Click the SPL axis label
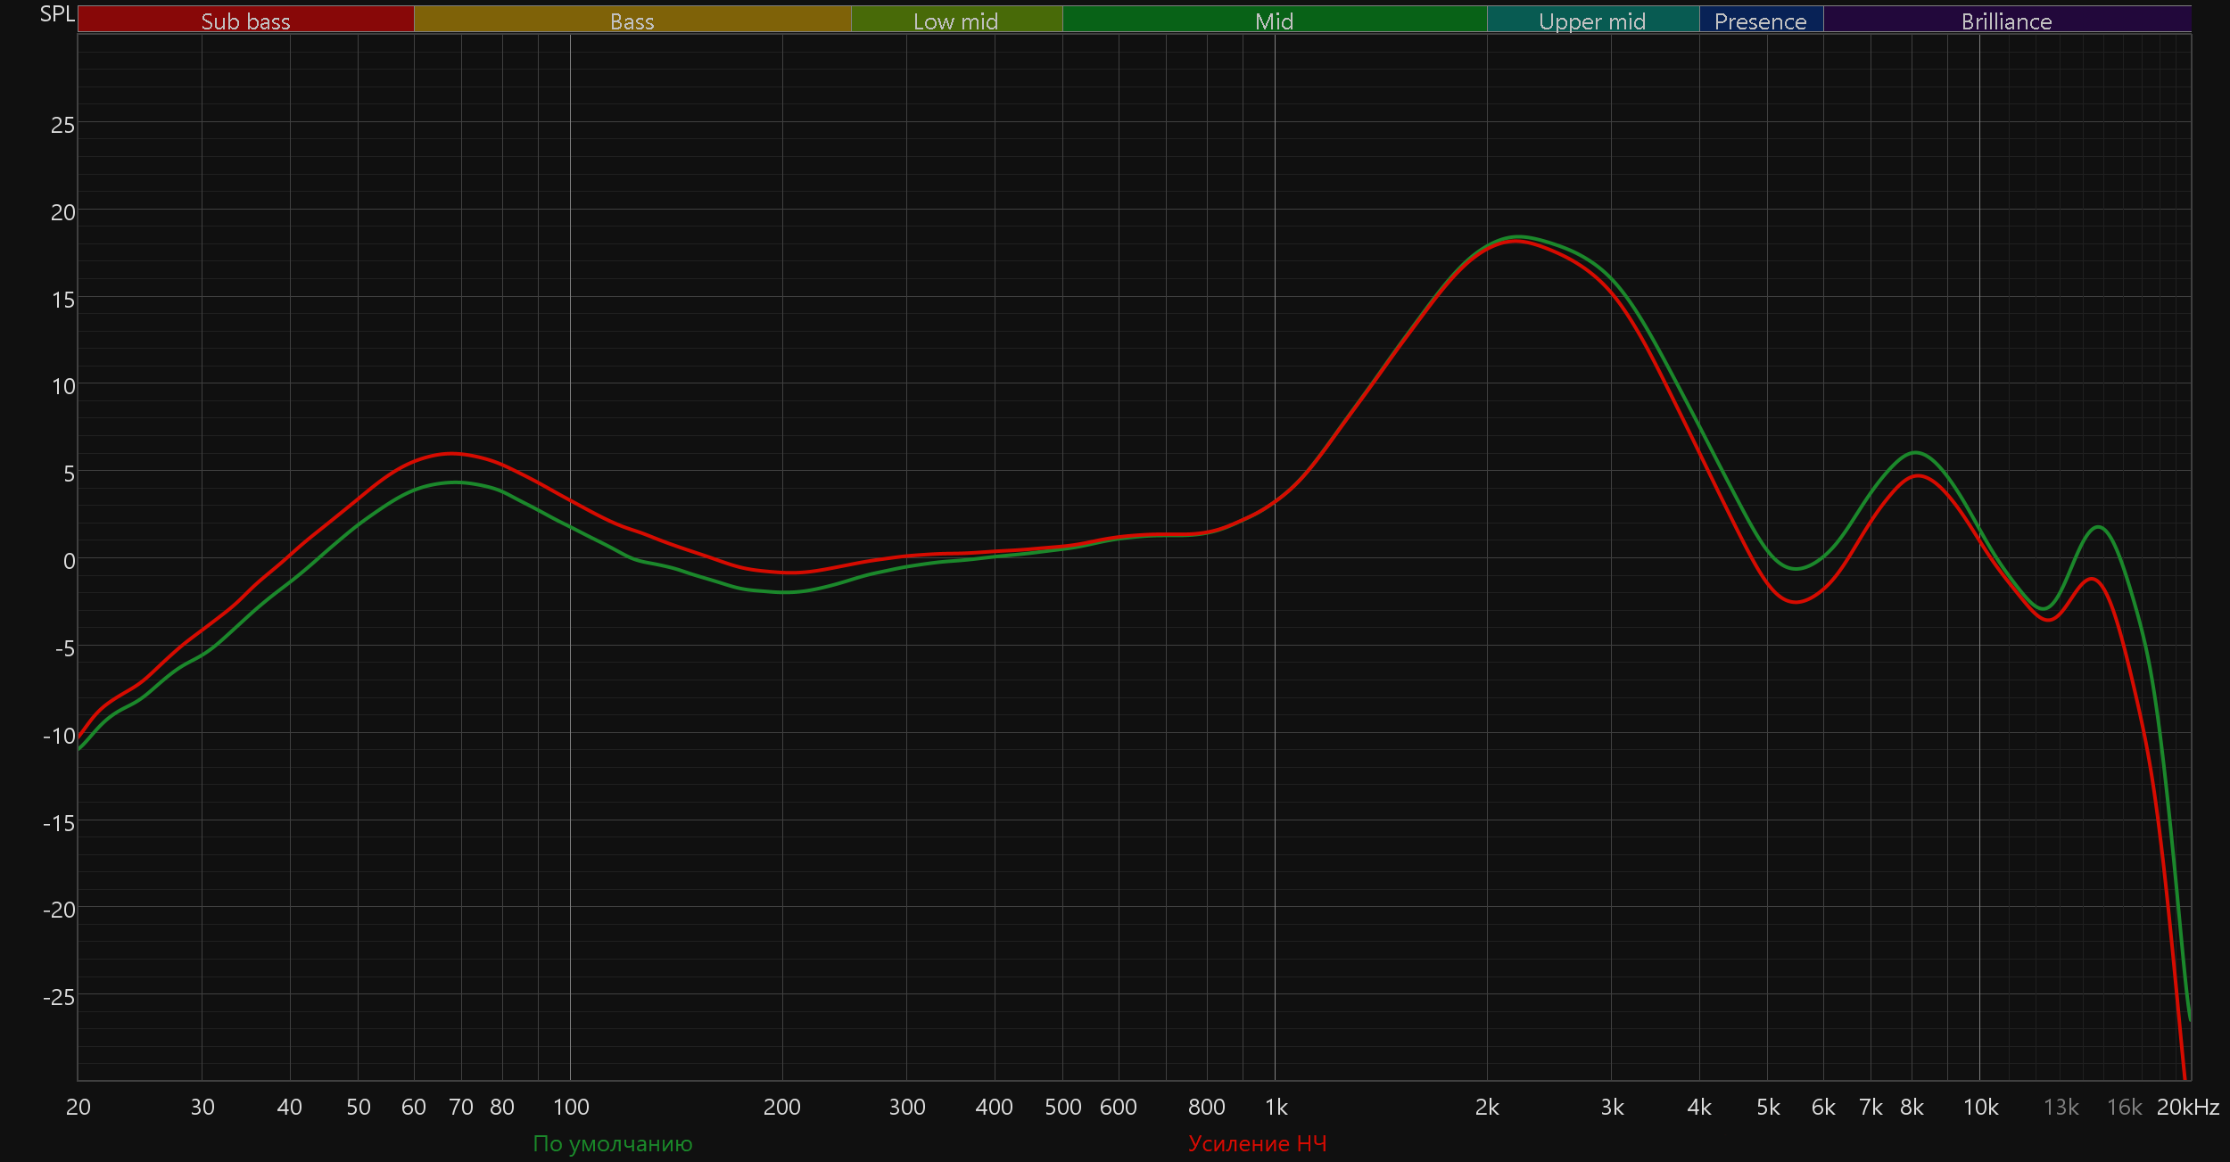This screenshot has width=2230, height=1162. 57,14
